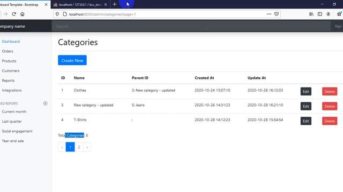Delete the New category - updated row
The height and width of the screenshot is (192, 343).
coord(330,106)
